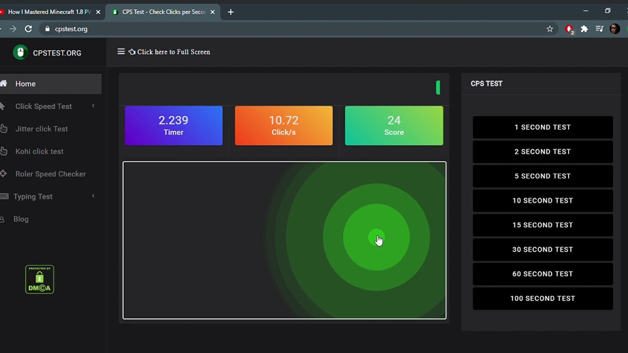The height and width of the screenshot is (353, 628).
Task: Click the keyboard icon beside Typing Test
Action: point(4,197)
